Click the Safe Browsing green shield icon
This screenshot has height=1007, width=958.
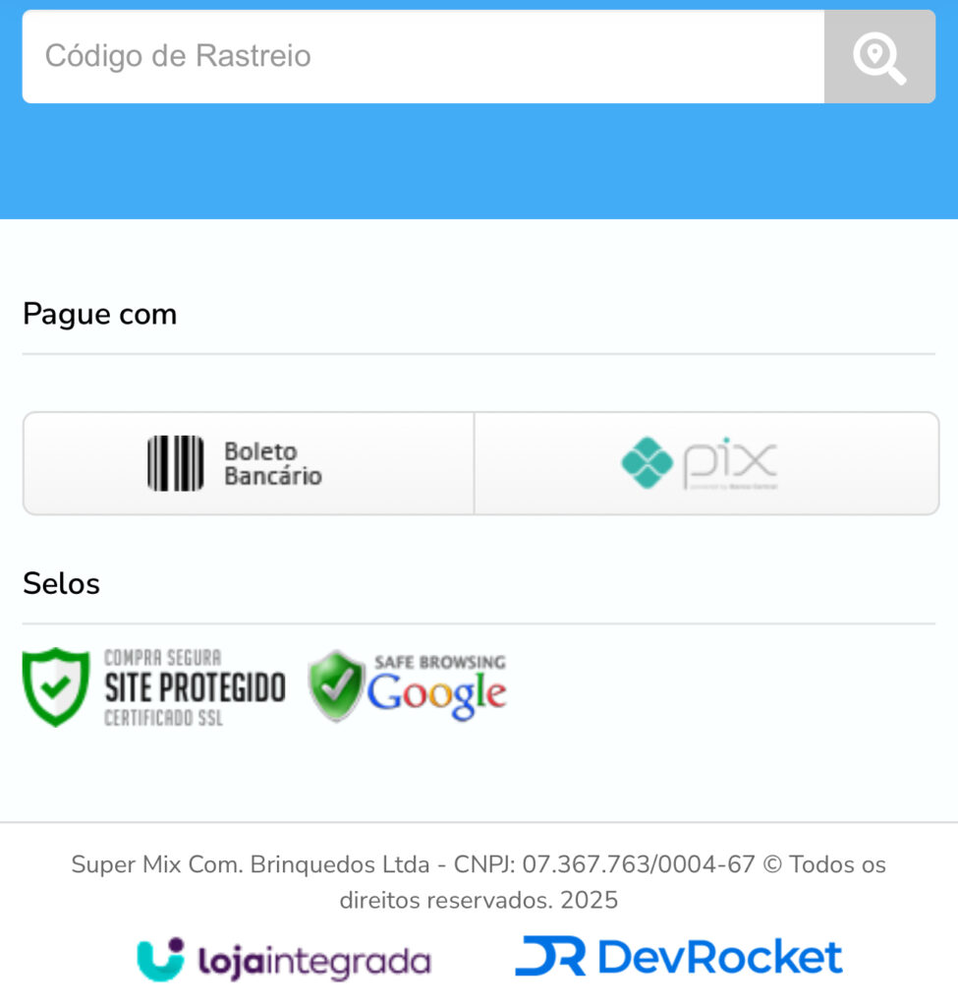coord(336,685)
